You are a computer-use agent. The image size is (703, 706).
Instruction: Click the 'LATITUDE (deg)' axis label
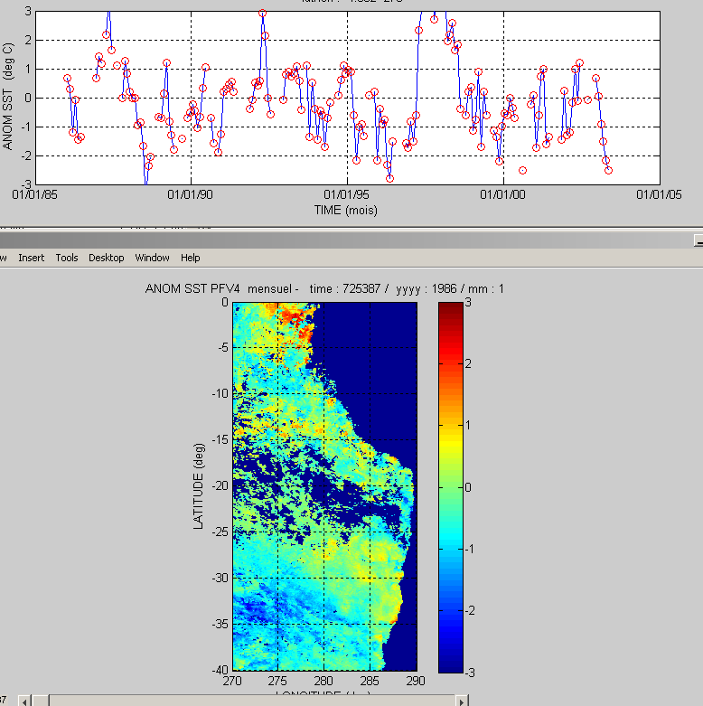point(199,486)
